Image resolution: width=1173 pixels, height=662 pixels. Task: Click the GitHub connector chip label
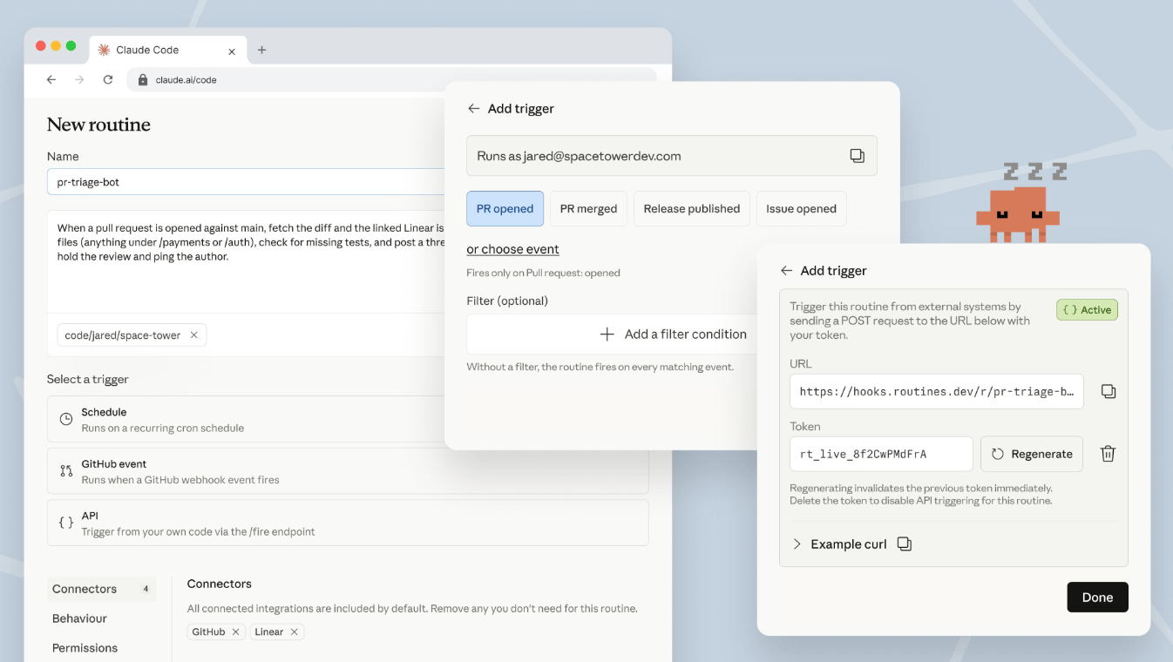[x=208, y=632]
